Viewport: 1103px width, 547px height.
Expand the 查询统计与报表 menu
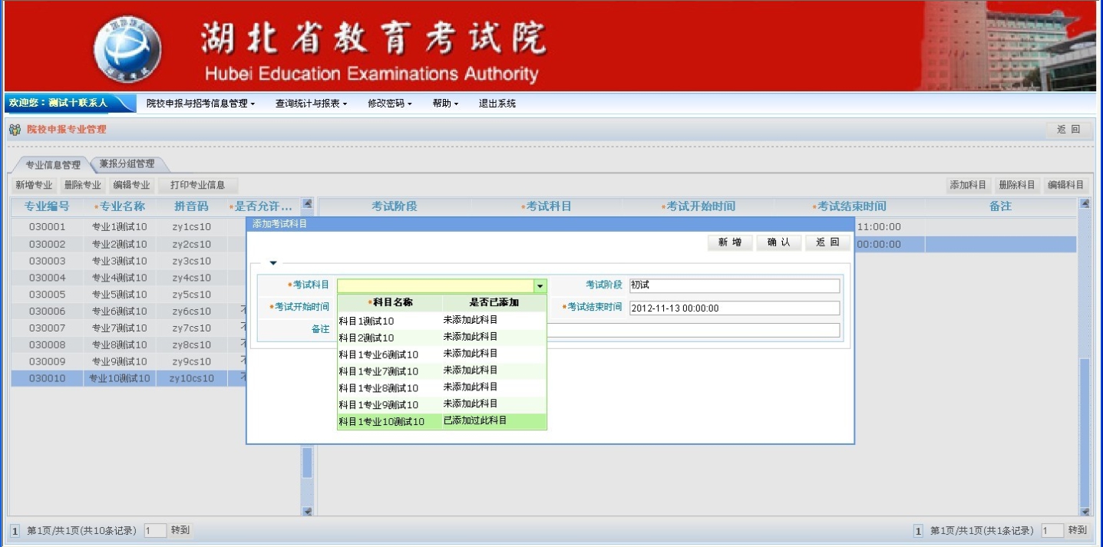[x=311, y=104]
